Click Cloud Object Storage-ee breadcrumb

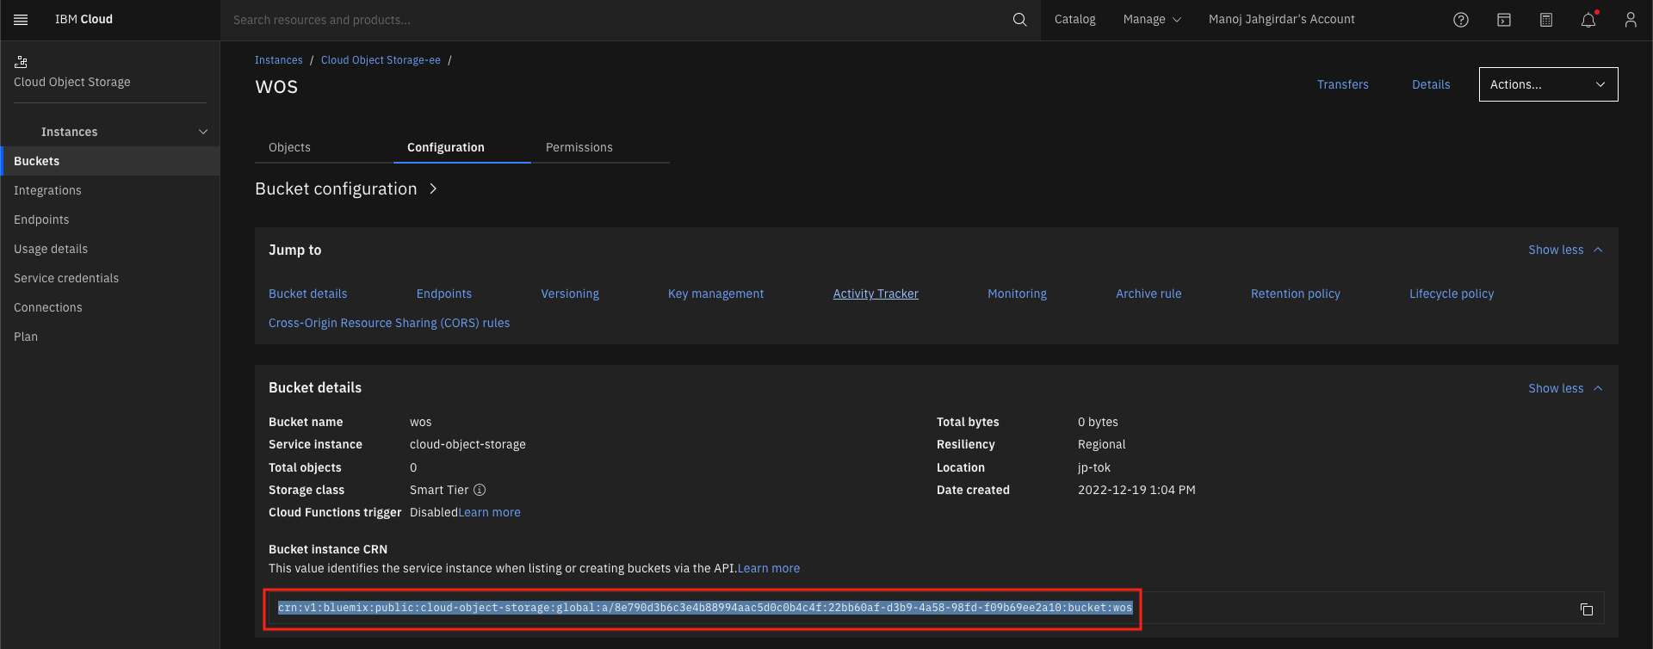381,60
